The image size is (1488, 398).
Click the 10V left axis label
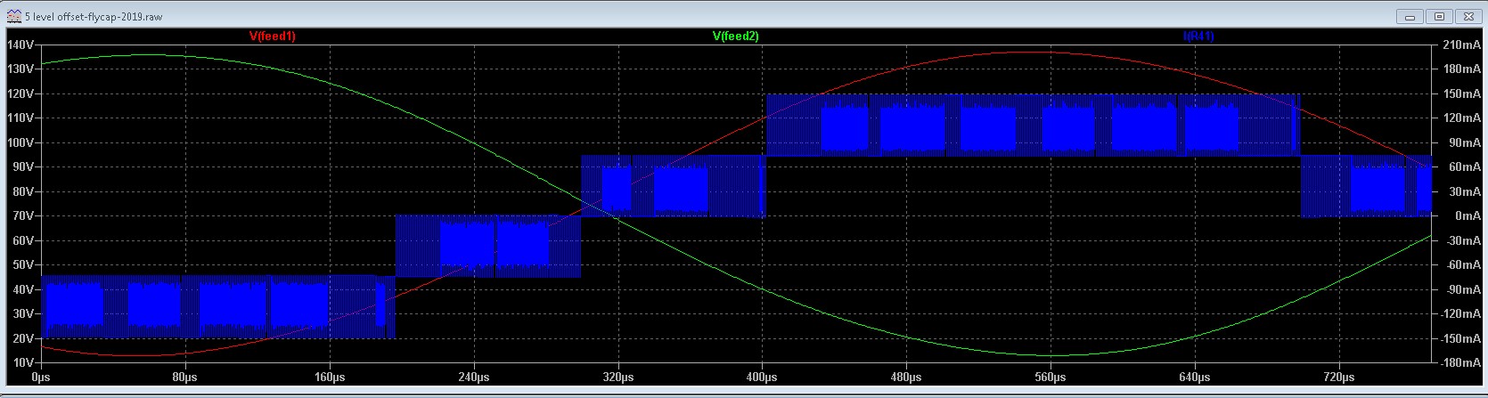tap(22, 363)
